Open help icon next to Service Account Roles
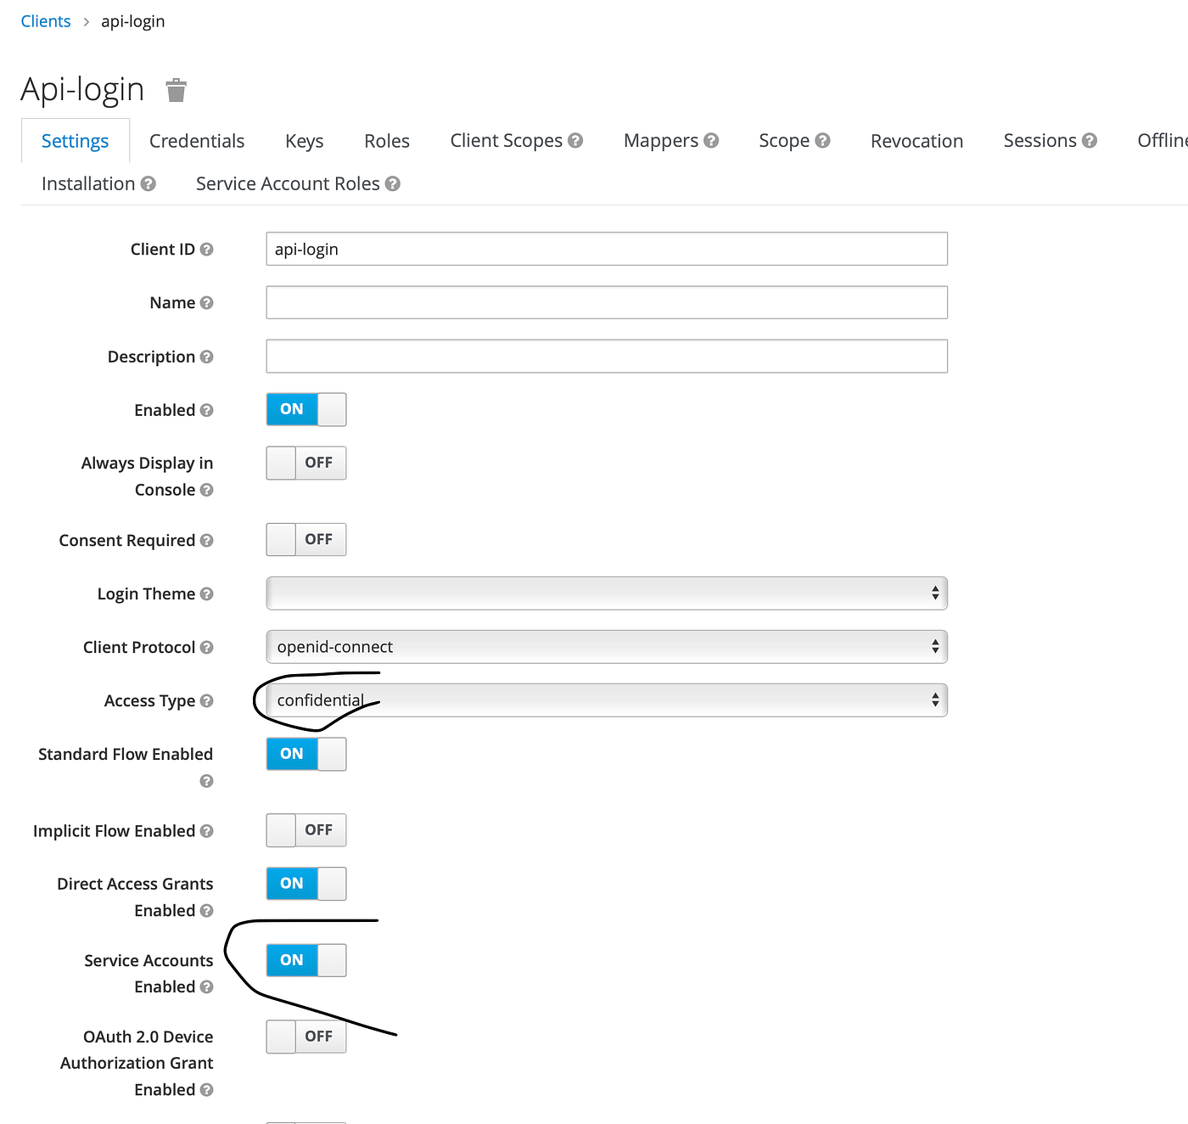This screenshot has height=1124, width=1188. [x=393, y=184]
